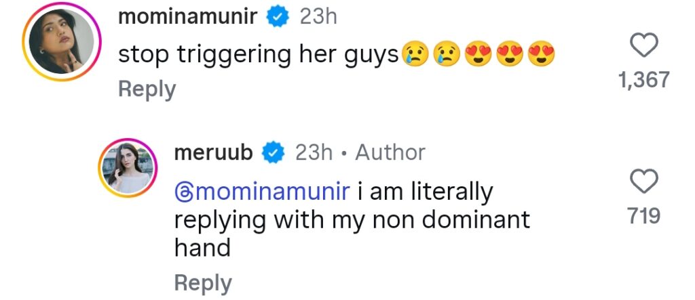Click the 23h timestamp on meruub's reply
This screenshot has width=695, height=300.
(314, 152)
